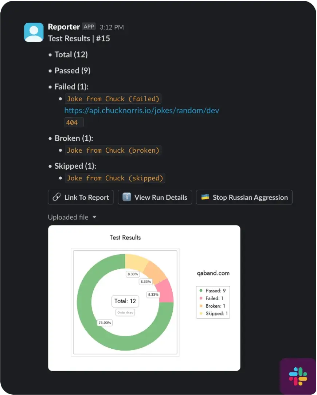The height and width of the screenshot is (395, 317).
Task: Click the Stop Russian Aggression button
Action: point(244,197)
